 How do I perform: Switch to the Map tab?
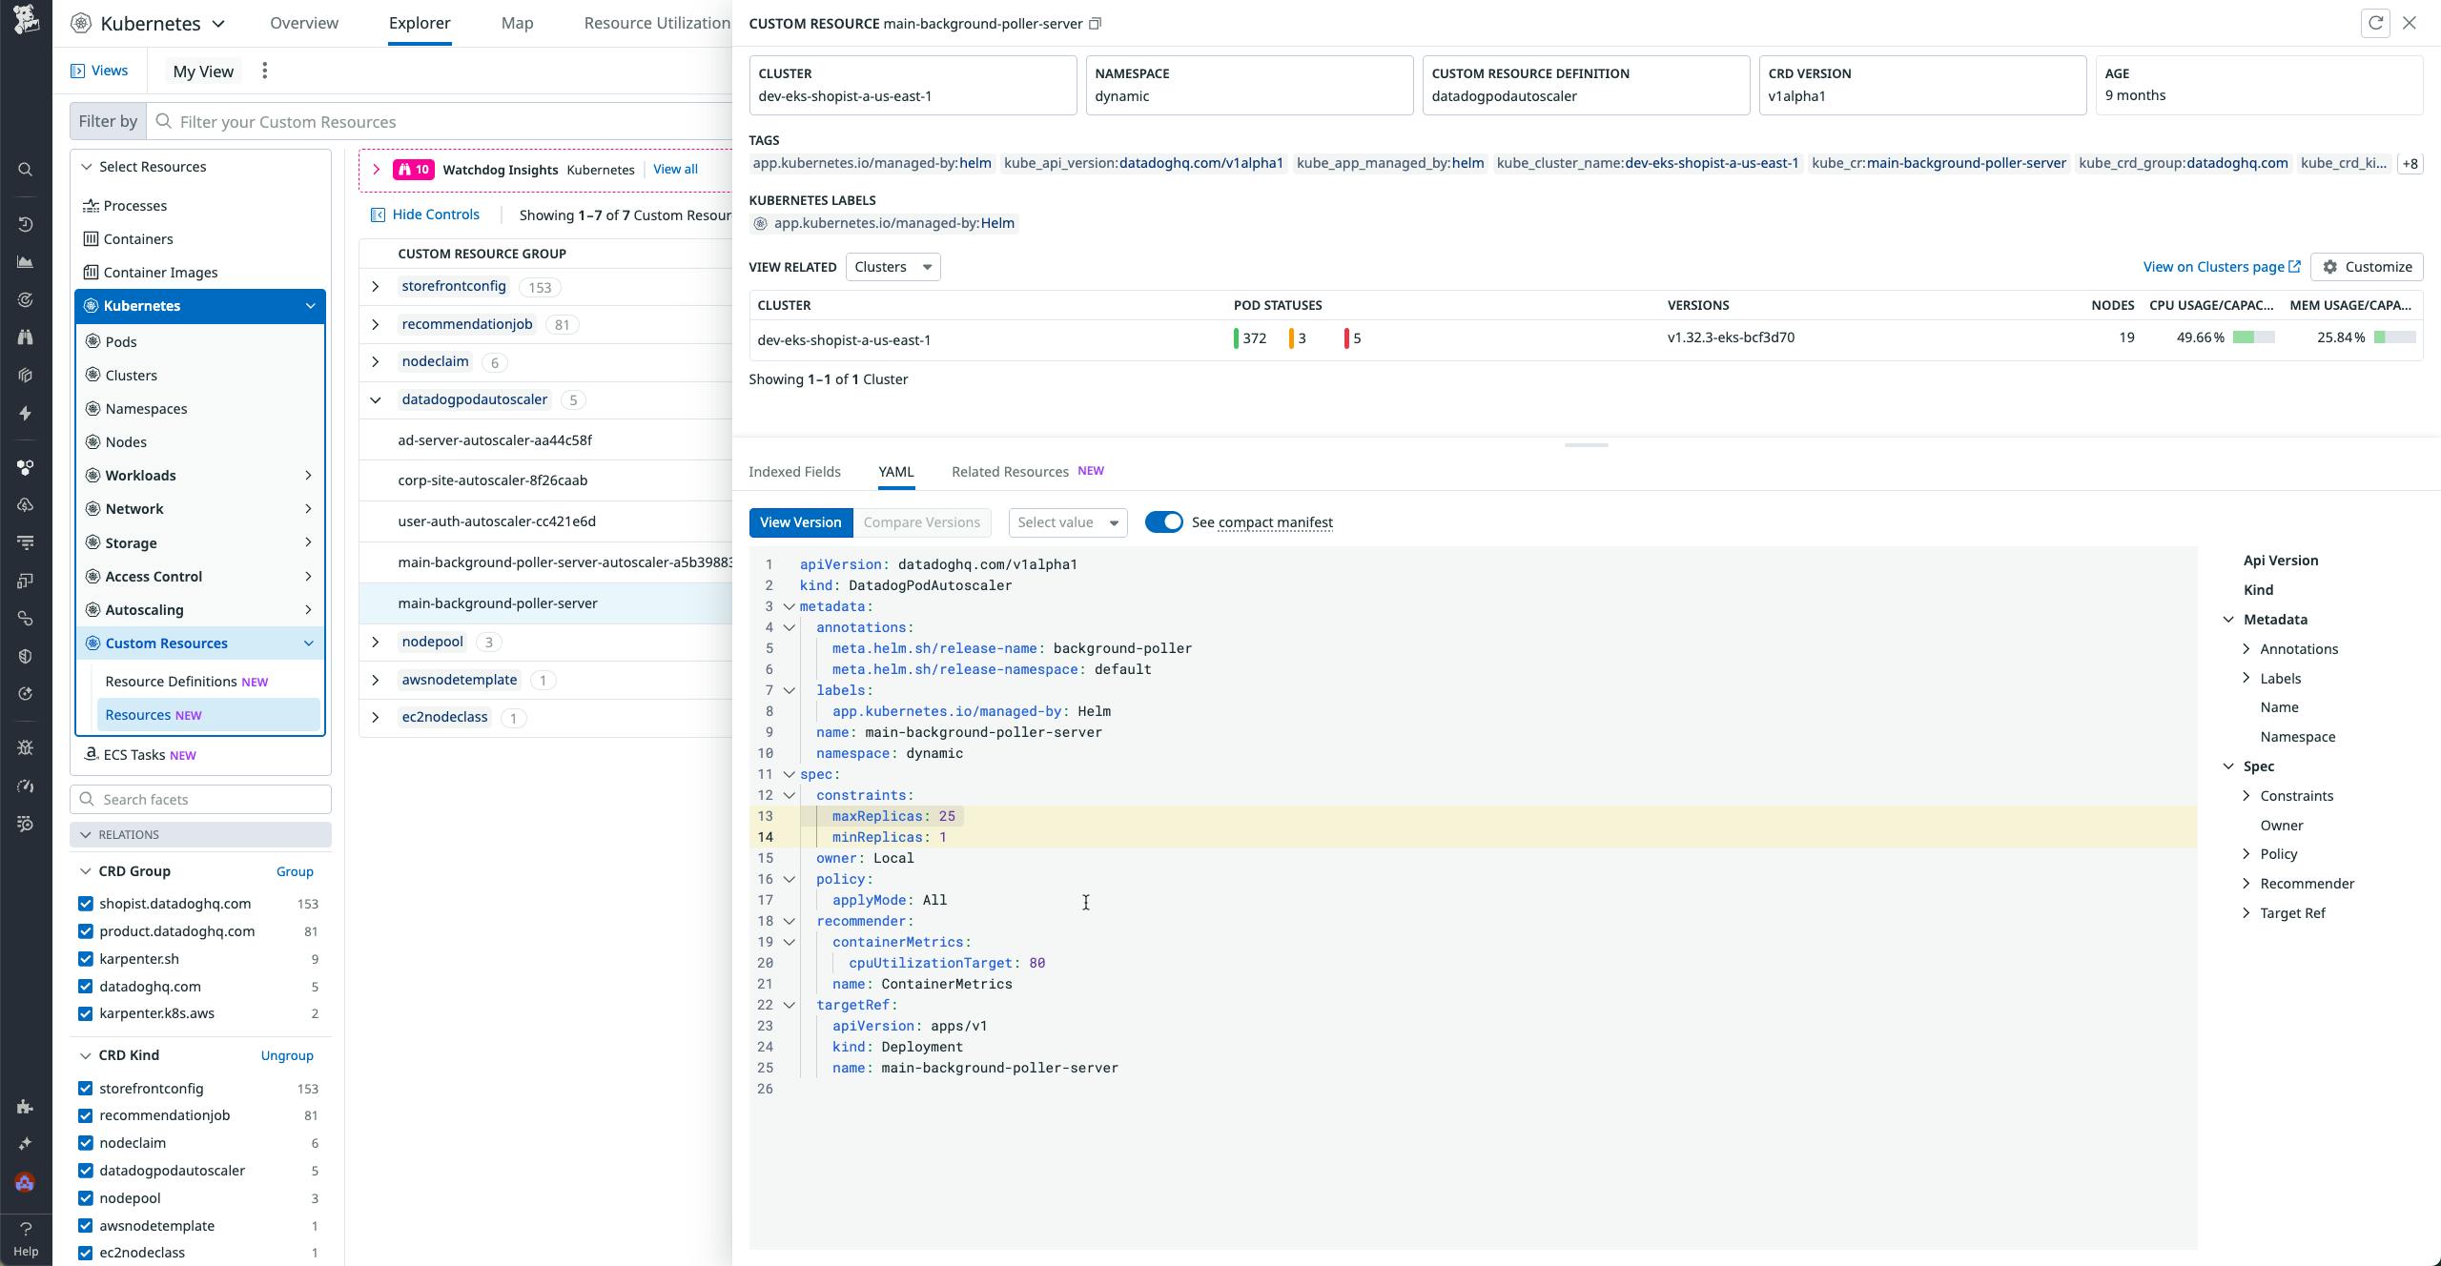518,23
